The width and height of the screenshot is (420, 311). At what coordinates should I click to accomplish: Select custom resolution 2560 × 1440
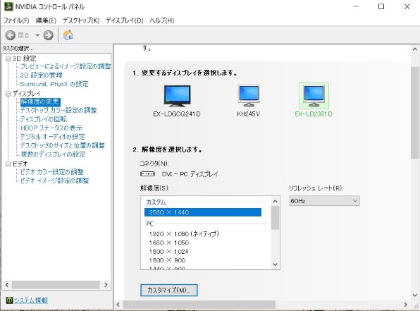(x=203, y=212)
